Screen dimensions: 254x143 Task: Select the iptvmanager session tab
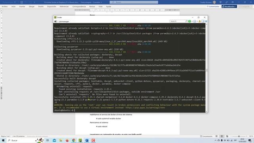[62, 21]
